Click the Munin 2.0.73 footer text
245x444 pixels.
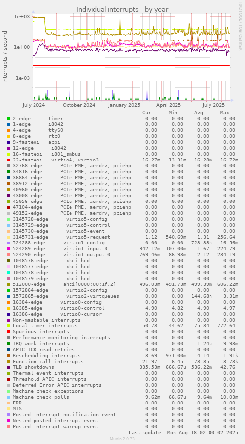122,439
